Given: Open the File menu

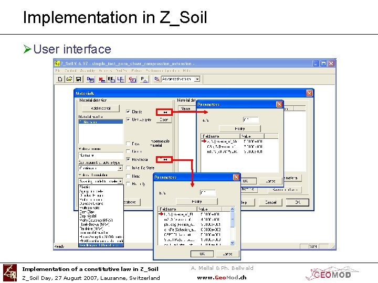Looking at the screenshot, I should coord(57,71).
